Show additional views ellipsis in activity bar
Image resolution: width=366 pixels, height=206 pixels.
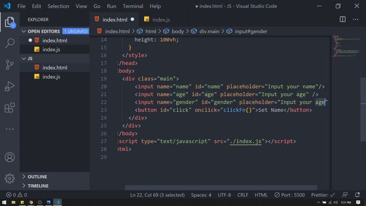tap(10, 129)
